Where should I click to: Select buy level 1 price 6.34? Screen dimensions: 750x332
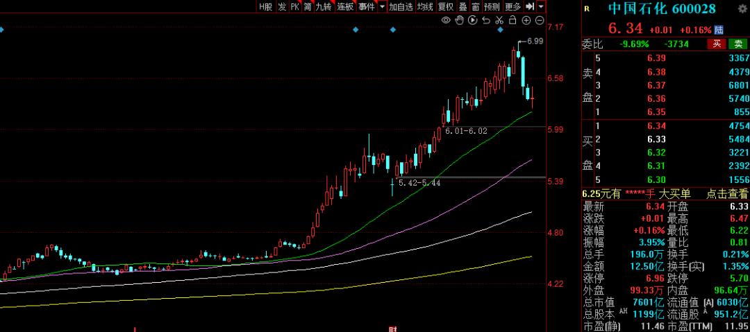pos(656,126)
